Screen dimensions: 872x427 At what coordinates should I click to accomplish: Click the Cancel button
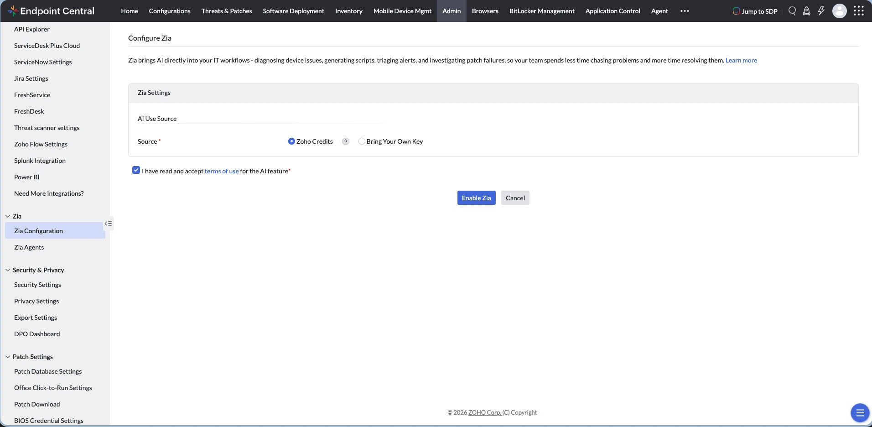(515, 198)
